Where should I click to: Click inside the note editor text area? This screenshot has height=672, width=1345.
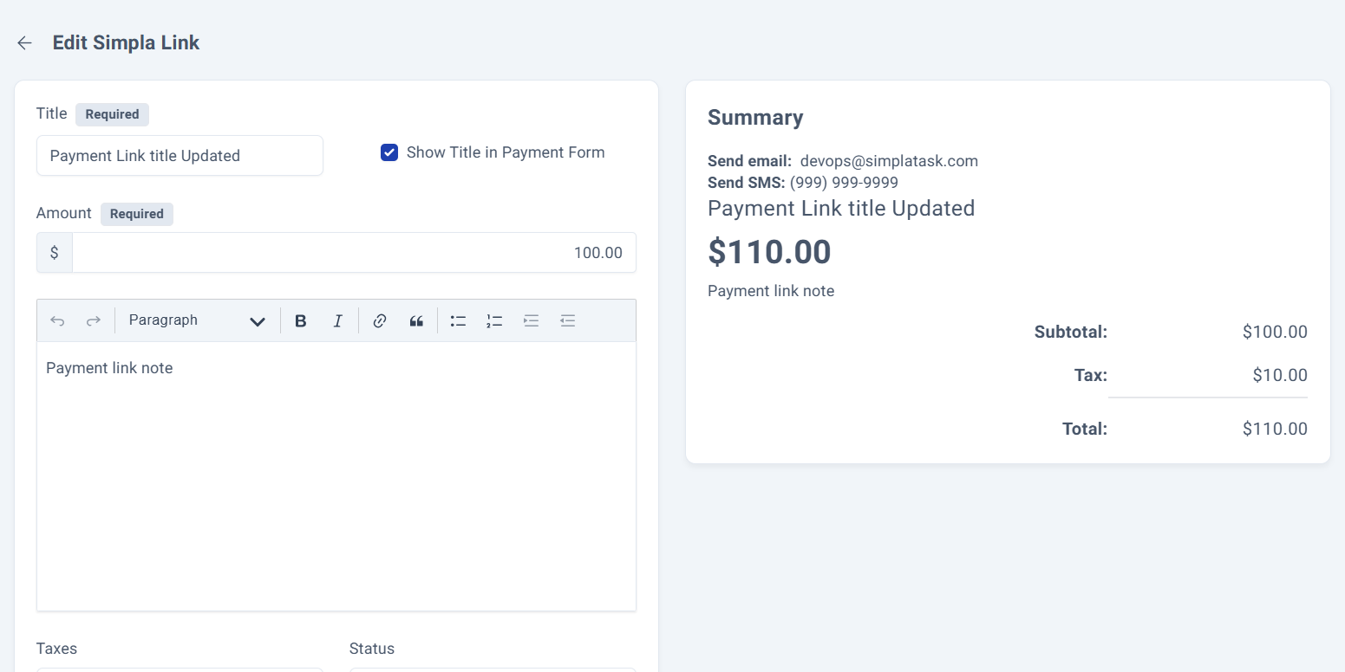(x=336, y=476)
